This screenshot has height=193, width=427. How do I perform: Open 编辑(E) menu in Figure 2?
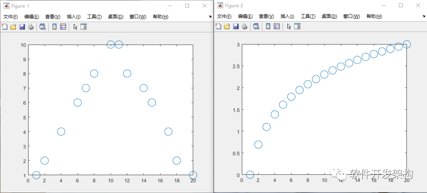pos(246,16)
